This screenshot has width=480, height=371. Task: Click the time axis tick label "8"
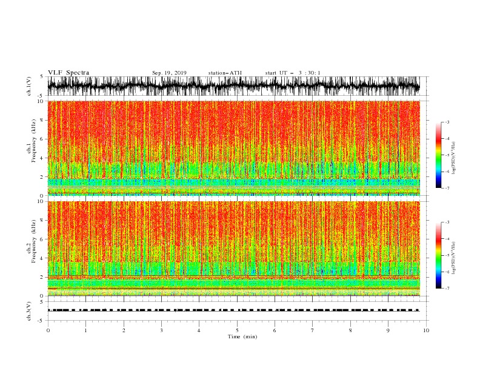pos(350,330)
